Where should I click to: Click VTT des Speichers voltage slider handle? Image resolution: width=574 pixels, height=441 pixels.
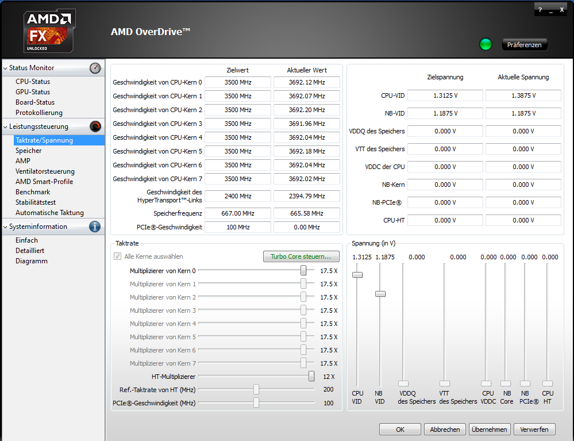445,384
